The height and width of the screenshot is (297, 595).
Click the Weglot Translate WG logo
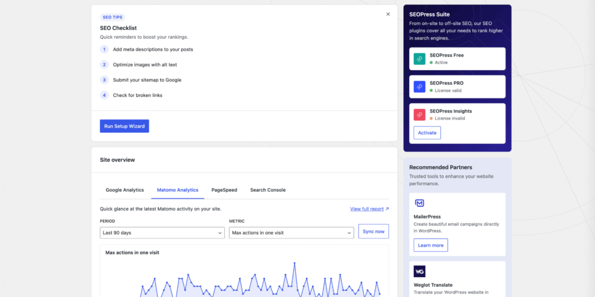(x=420, y=271)
